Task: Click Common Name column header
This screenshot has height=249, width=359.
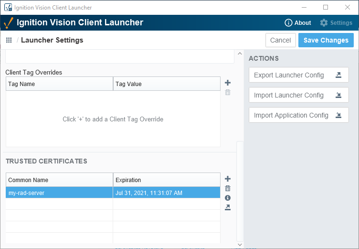Action: click(59, 180)
